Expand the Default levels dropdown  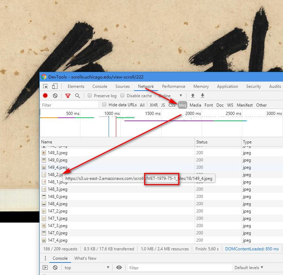tap(249, 268)
